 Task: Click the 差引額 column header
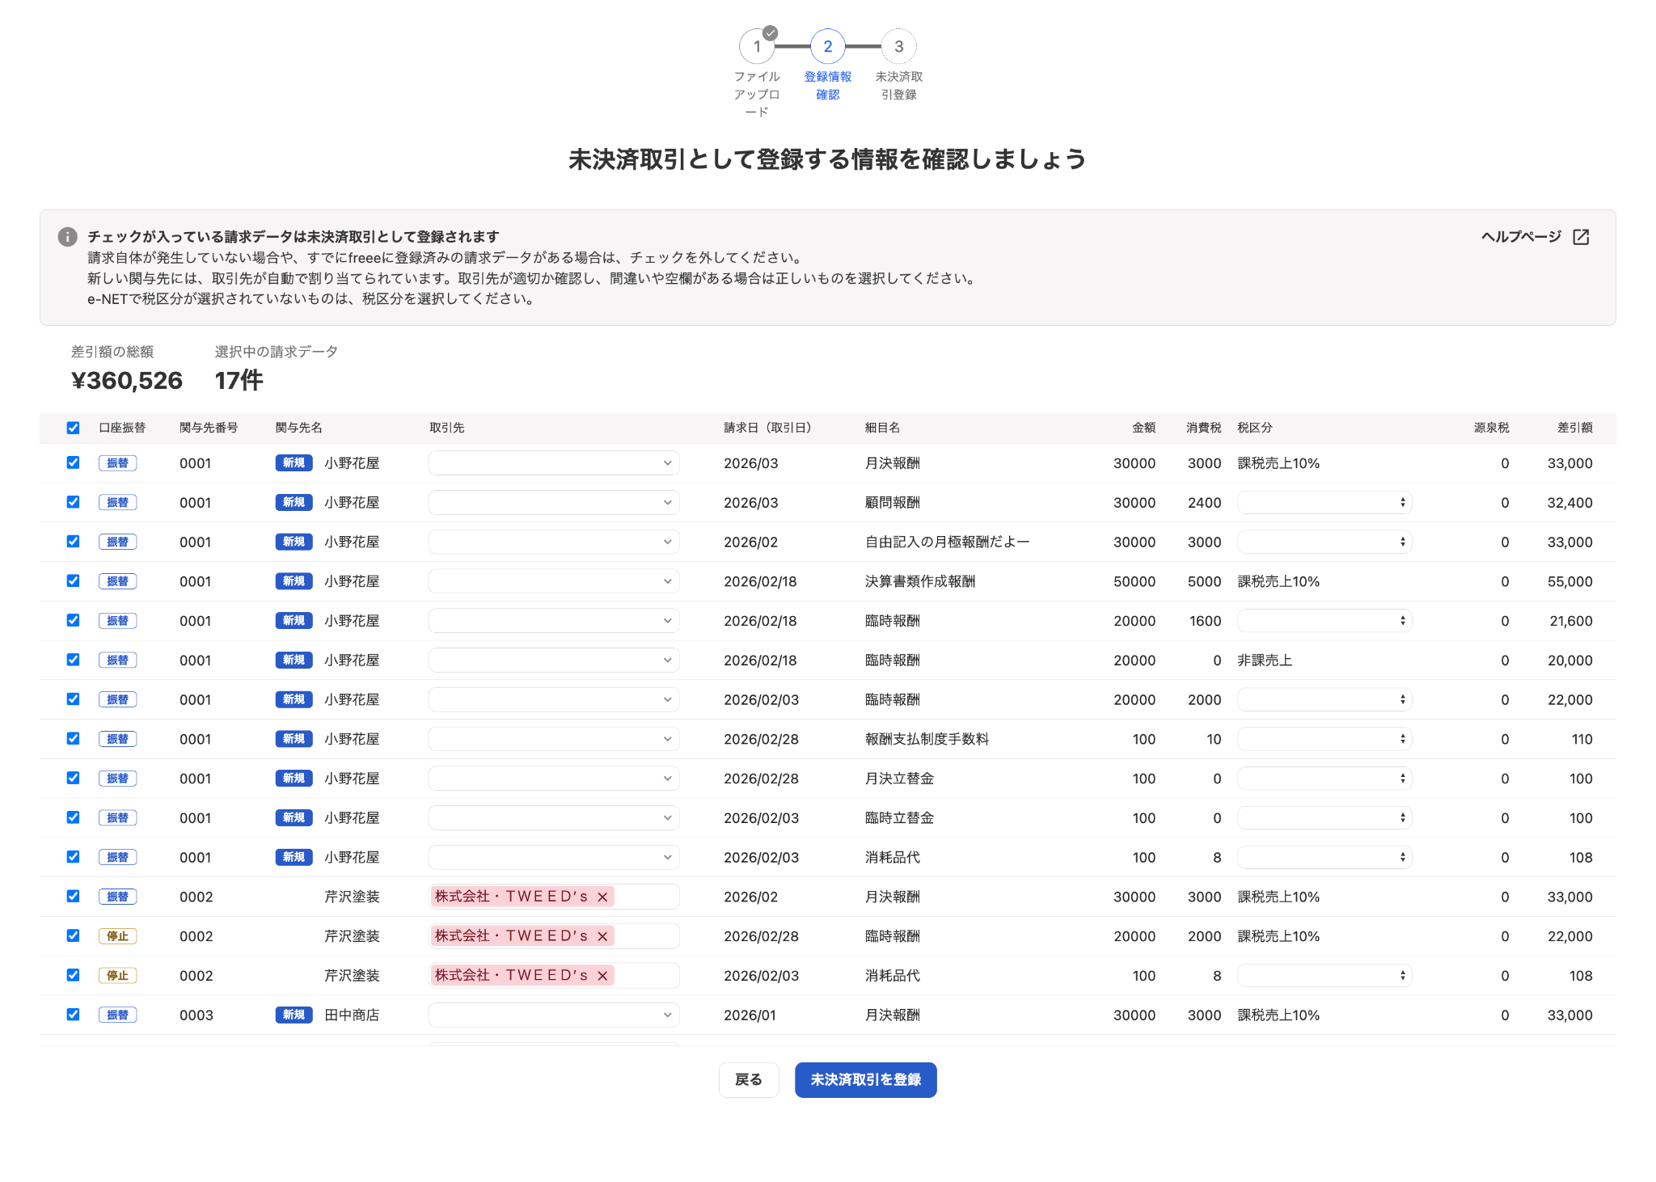coord(1575,428)
